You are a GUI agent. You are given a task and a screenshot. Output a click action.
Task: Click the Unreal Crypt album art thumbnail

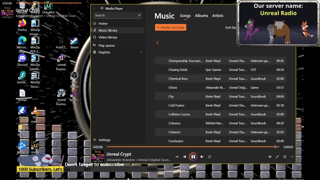point(98,156)
